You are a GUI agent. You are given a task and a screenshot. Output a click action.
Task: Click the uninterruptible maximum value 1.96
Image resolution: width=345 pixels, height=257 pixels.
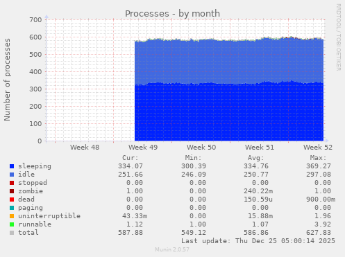(323, 216)
